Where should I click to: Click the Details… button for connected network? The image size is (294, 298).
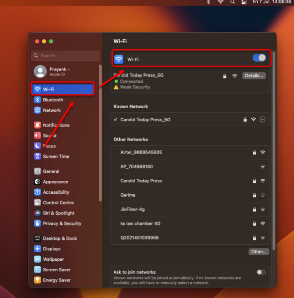[254, 75]
